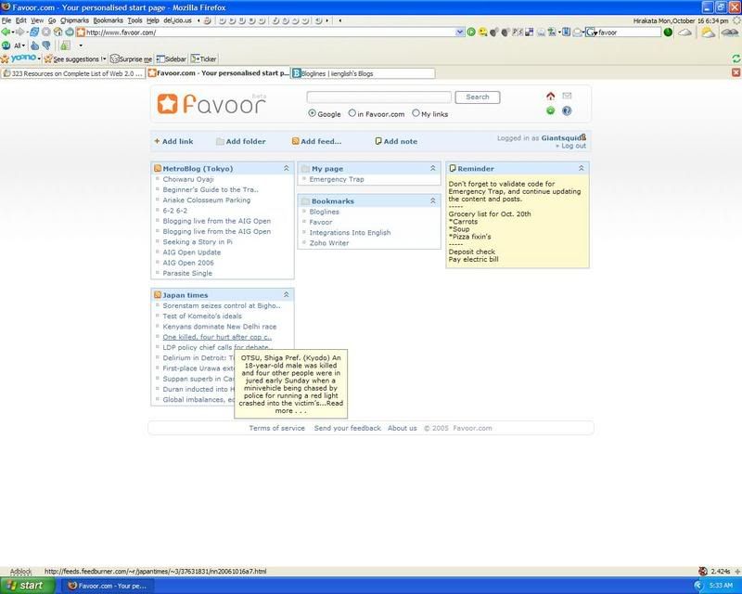Open the Bookmarks menu
This screenshot has width=742, height=594.
(x=108, y=20)
